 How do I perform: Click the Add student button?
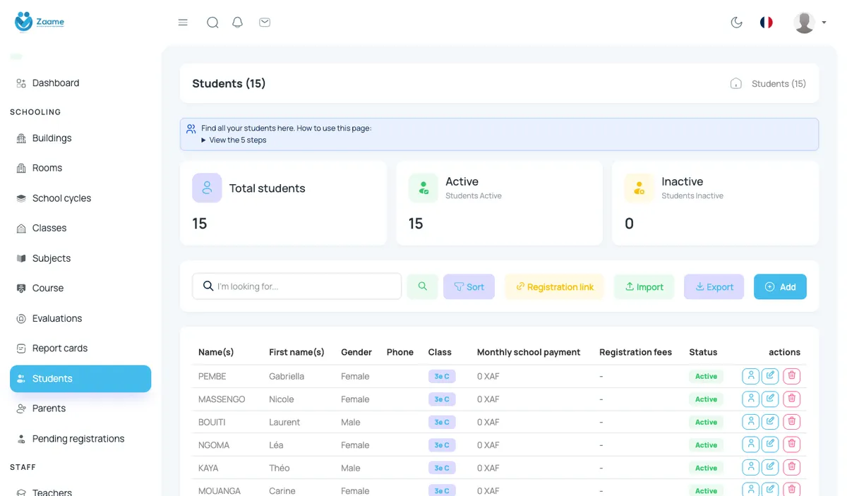pyautogui.click(x=780, y=286)
